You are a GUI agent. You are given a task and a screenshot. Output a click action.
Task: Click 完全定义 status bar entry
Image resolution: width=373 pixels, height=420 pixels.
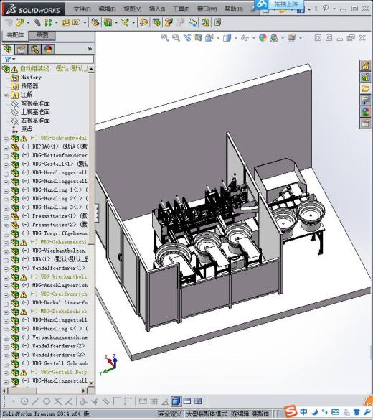tap(169, 414)
